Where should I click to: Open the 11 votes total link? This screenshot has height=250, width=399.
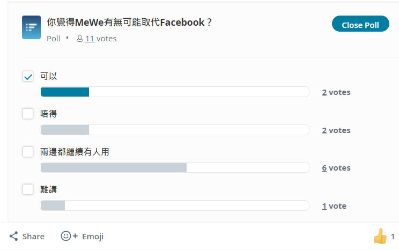tap(101, 39)
